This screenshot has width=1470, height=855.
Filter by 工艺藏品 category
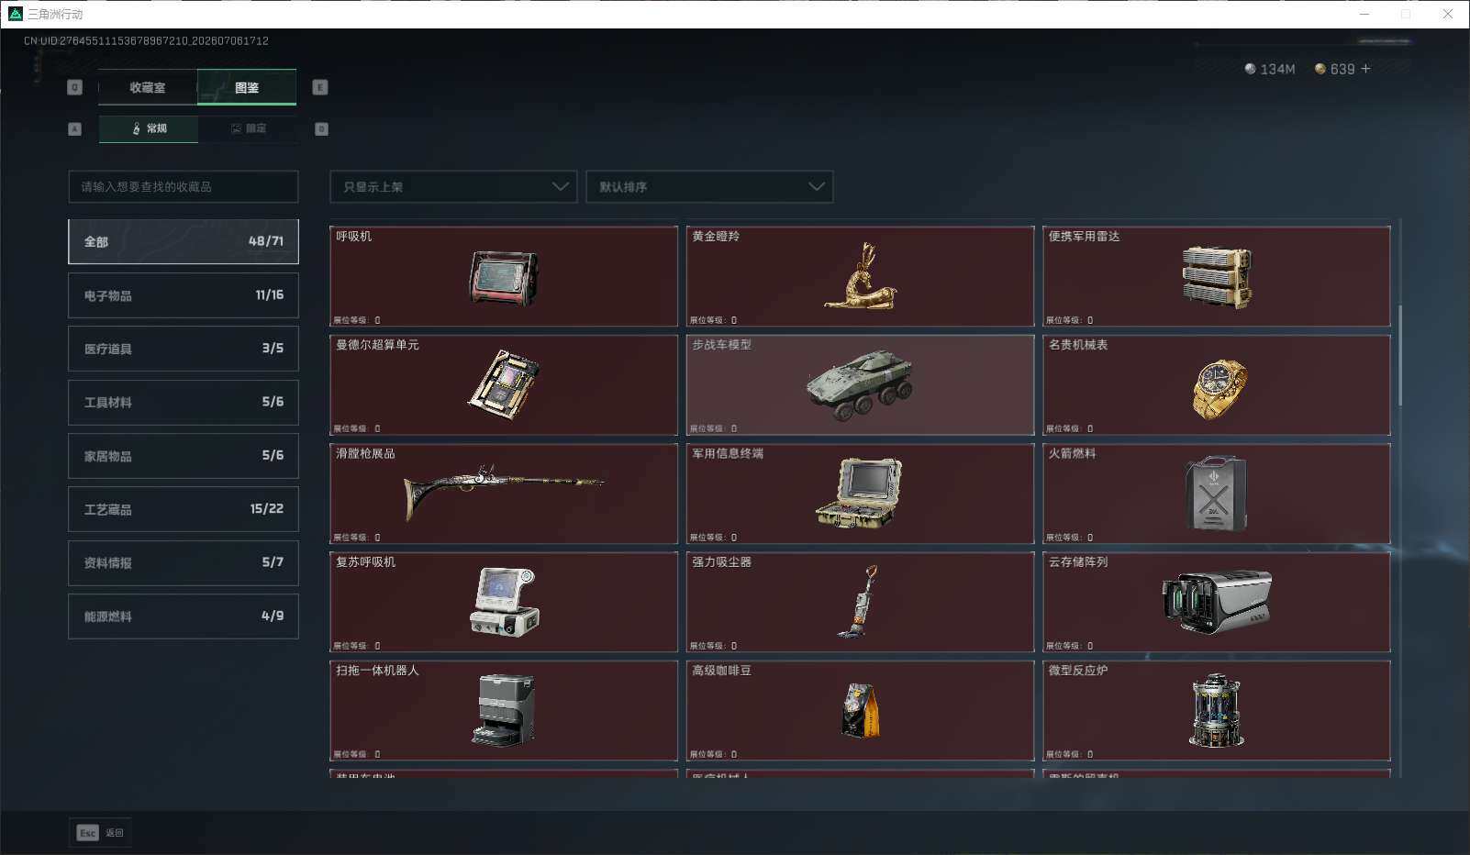tap(184, 509)
